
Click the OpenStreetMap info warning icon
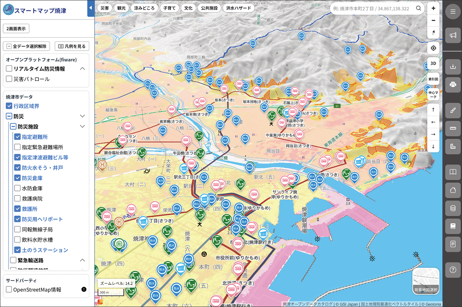(x=84, y=290)
